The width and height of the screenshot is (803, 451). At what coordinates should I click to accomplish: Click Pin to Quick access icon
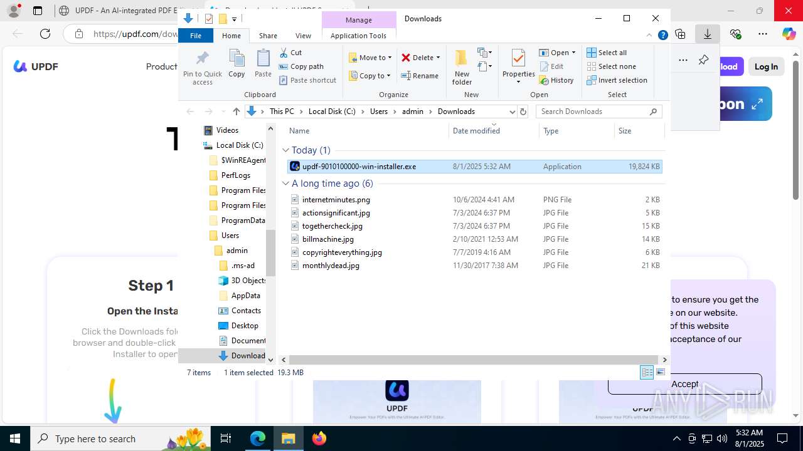tap(202, 67)
